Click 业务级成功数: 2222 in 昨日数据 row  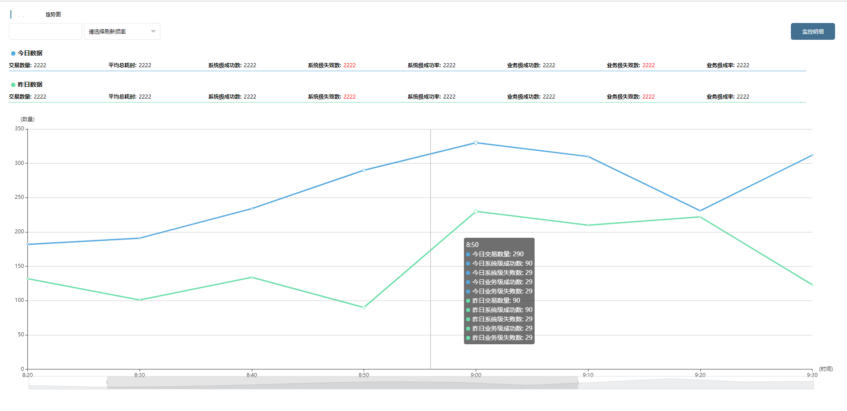tap(531, 97)
